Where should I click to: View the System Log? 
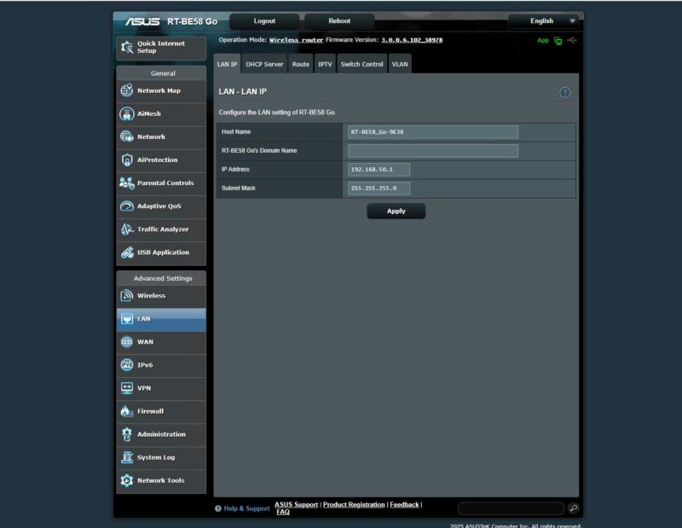pos(158,457)
